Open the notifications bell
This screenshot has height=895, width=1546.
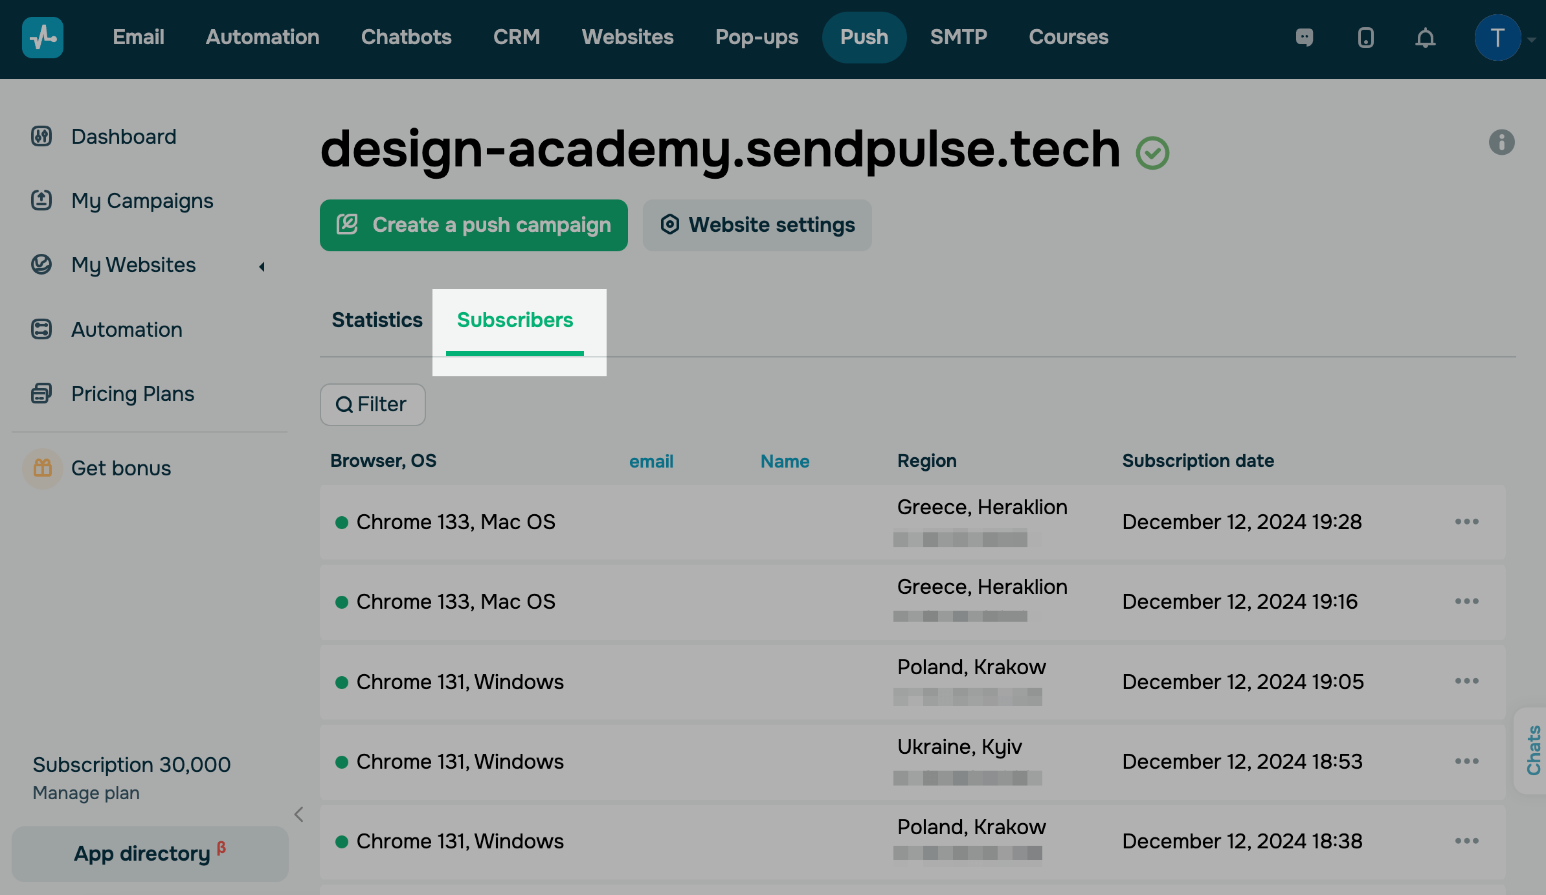pos(1425,38)
